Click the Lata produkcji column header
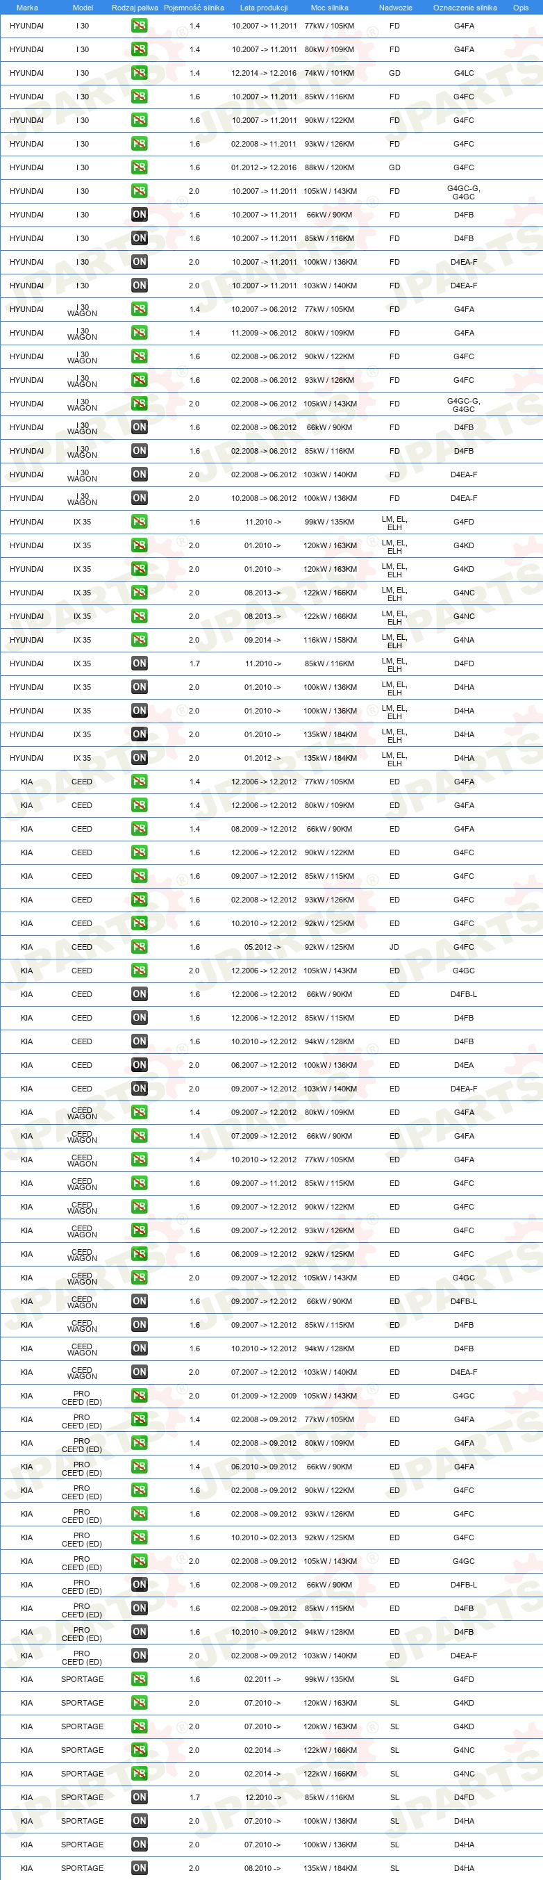The height and width of the screenshot is (1880, 543). pos(263,8)
